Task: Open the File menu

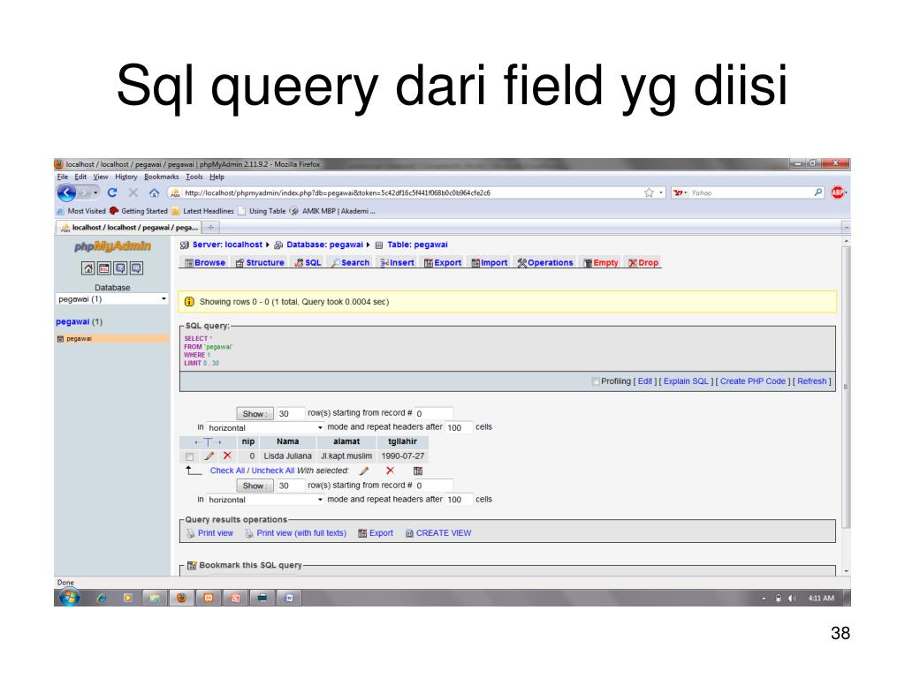Action: tap(63, 177)
